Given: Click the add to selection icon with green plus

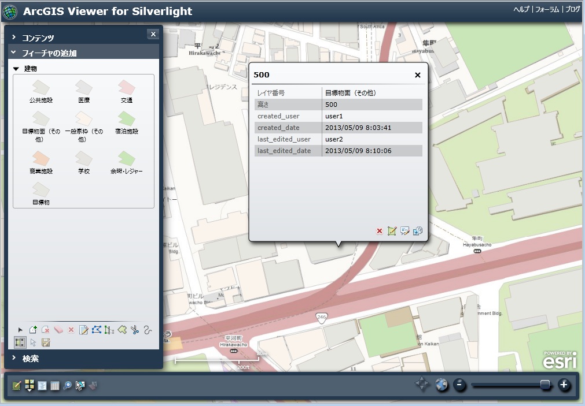Looking at the screenshot, I should (33, 330).
